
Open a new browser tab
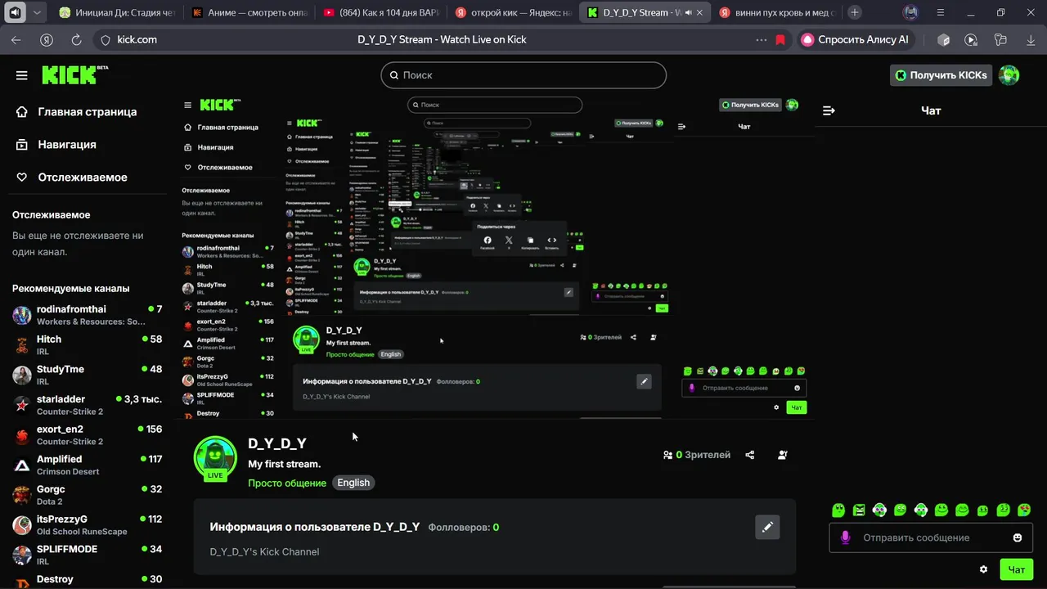855,12
